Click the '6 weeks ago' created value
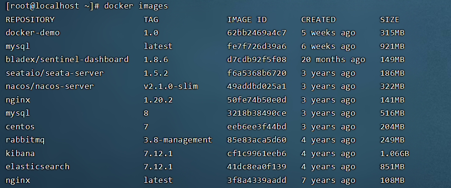Screen dimensions: 451x188 pos(328,47)
